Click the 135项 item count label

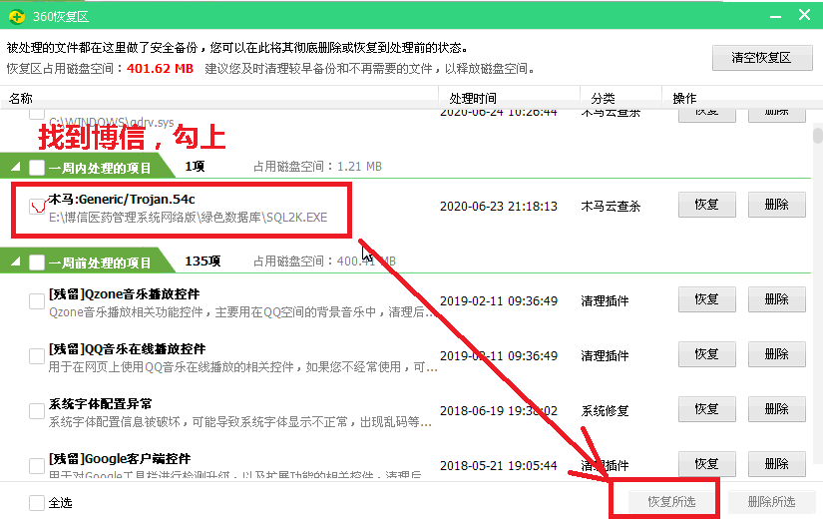(203, 261)
